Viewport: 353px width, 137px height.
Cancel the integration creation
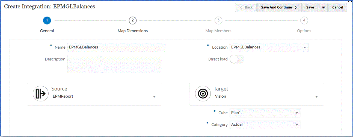tap(337, 8)
